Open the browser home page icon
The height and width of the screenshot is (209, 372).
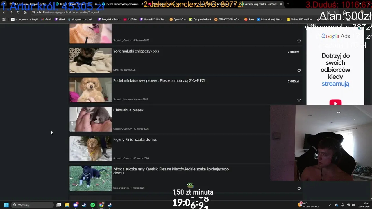pos(25,12)
